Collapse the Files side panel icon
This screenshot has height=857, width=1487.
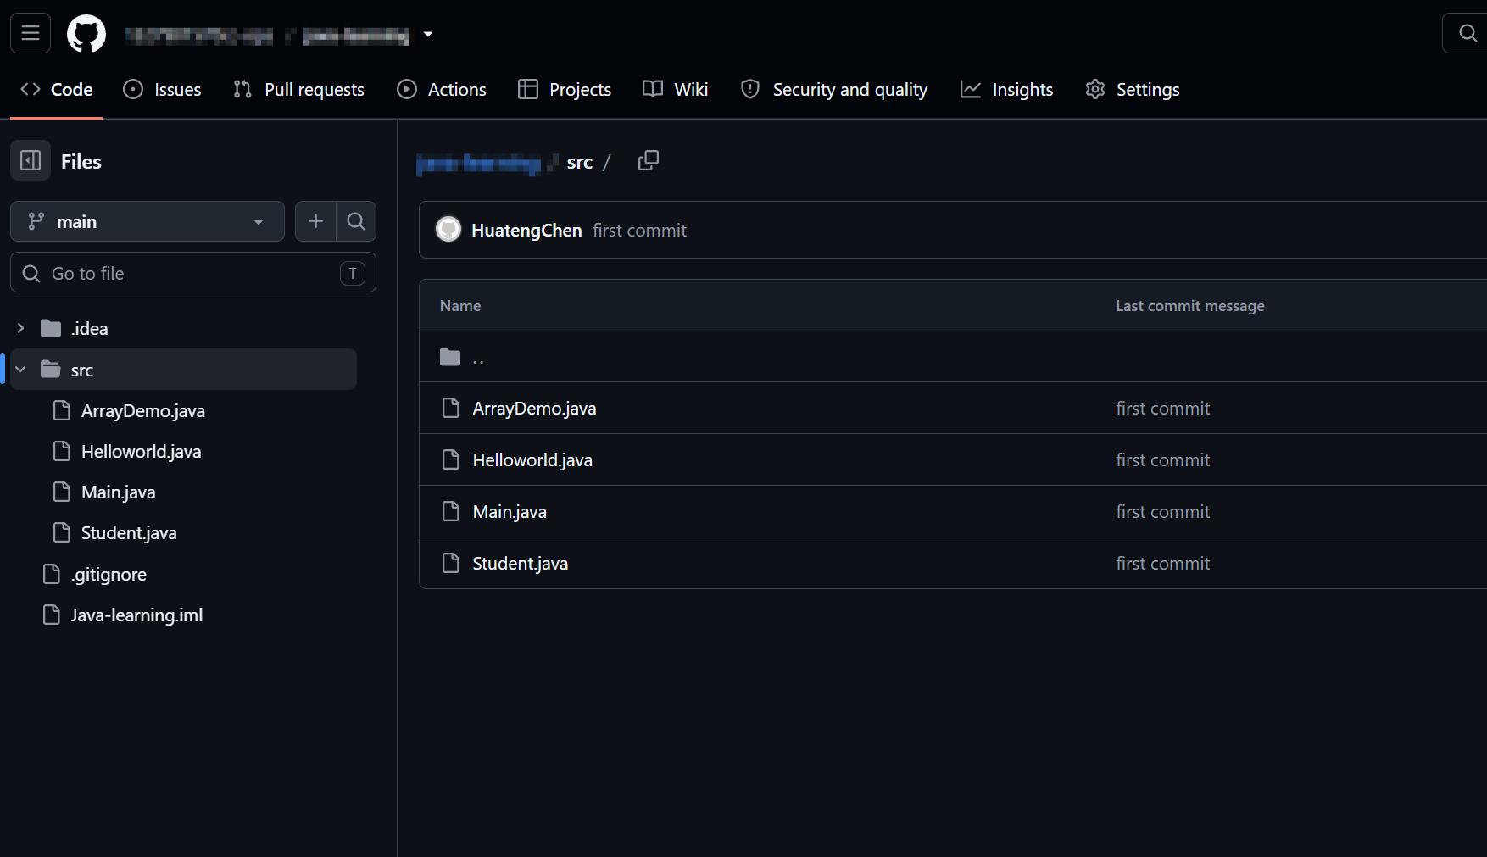[31, 160]
